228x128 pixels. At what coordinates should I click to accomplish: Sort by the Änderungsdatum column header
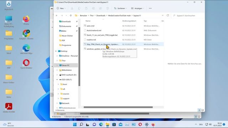[x=129, y=21]
